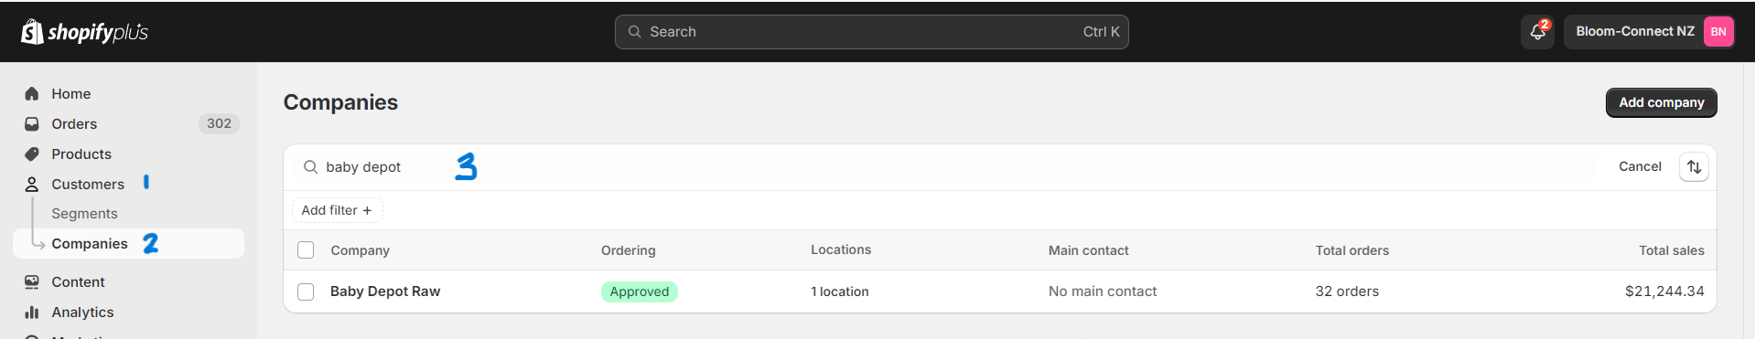This screenshot has height=339, width=1755.
Task: Cancel the company search
Action: (1640, 166)
